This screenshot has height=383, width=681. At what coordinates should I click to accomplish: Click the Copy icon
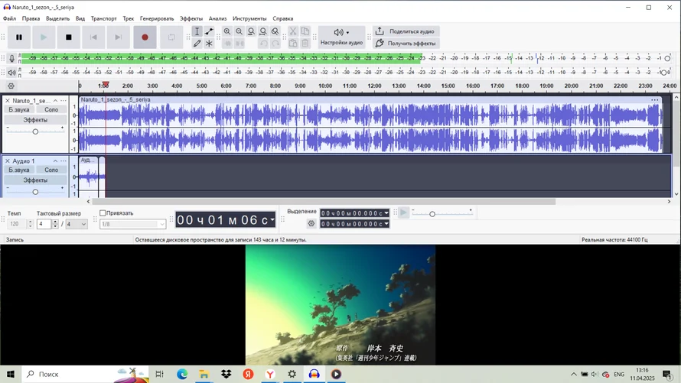tap(305, 31)
